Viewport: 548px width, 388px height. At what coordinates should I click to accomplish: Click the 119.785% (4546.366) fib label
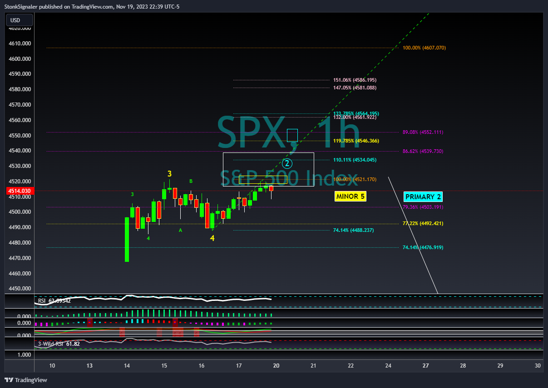[x=356, y=141]
